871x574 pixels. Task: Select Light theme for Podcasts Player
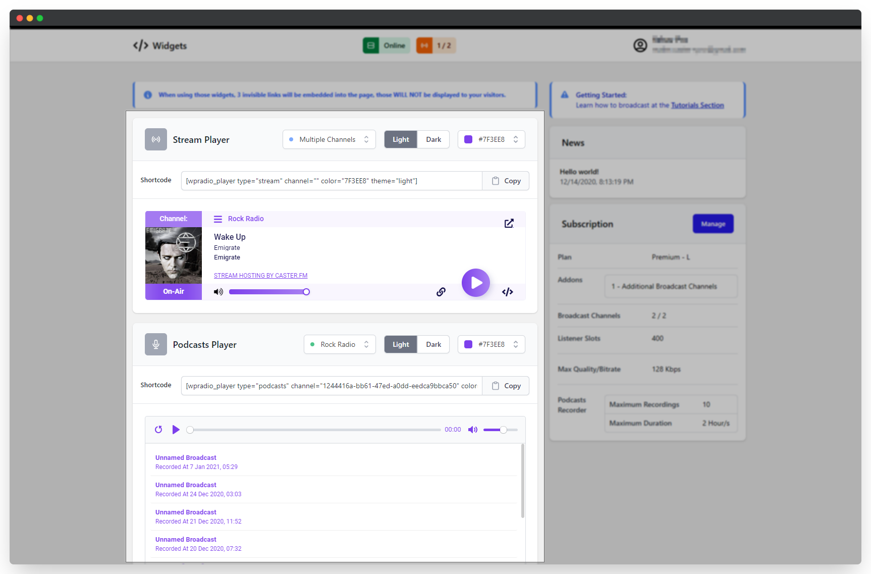tap(401, 344)
